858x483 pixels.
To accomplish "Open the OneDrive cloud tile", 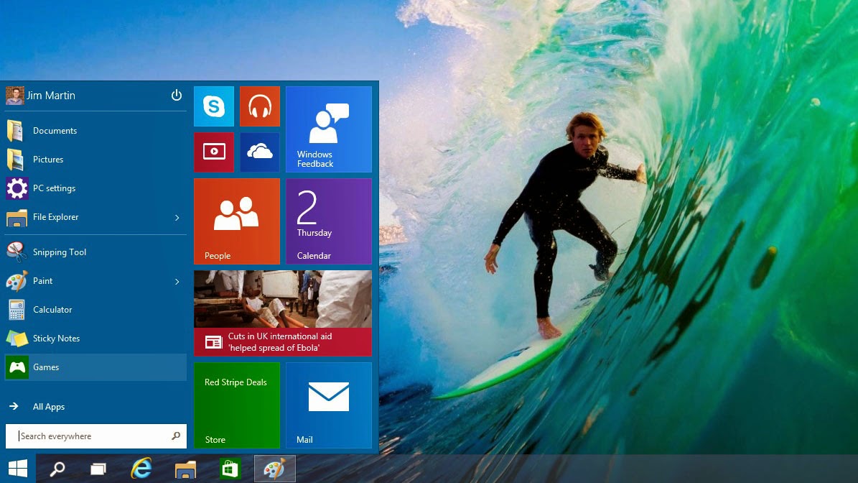I will point(260,152).
